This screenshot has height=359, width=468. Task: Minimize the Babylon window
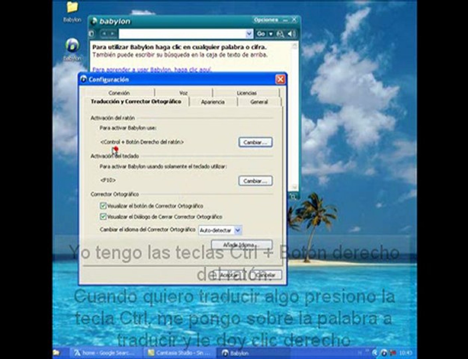click(x=286, y=20)
